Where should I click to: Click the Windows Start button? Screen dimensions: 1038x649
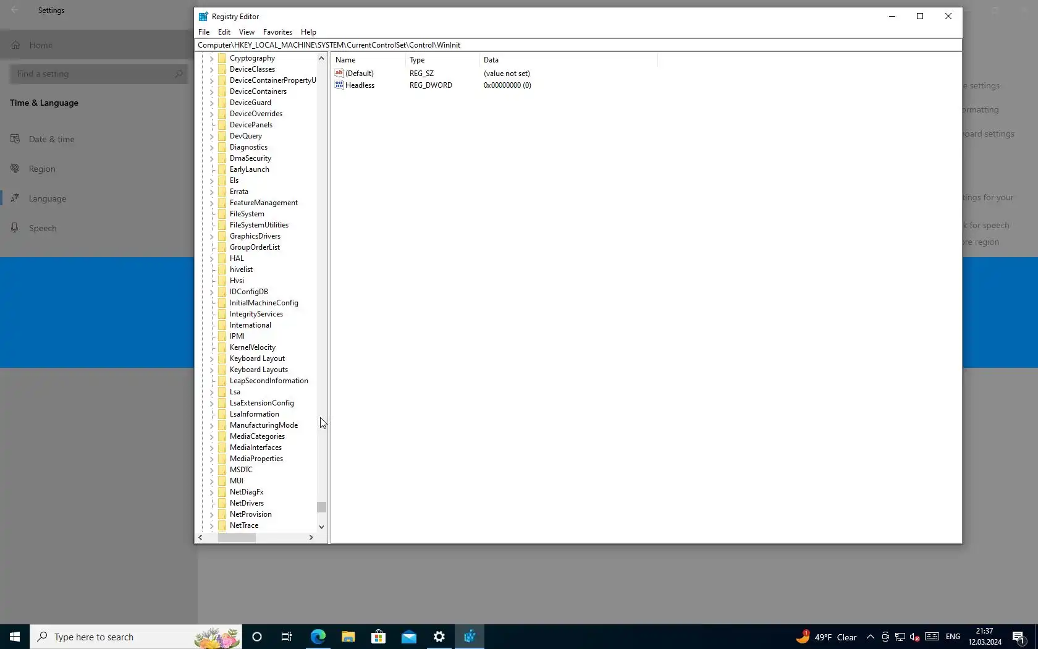[15, 637]
